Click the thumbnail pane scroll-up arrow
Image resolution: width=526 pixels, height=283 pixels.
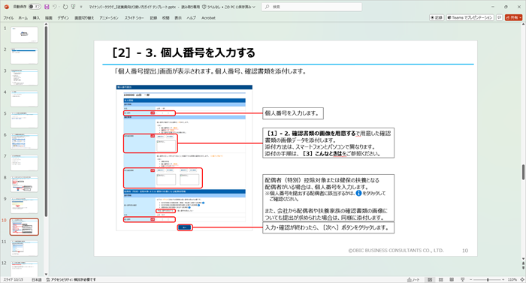click(x=47, y=25)
